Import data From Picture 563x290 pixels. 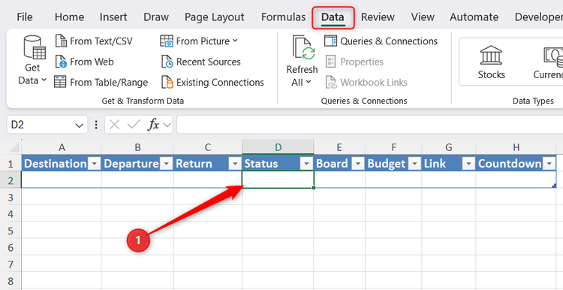coord(199,41)
